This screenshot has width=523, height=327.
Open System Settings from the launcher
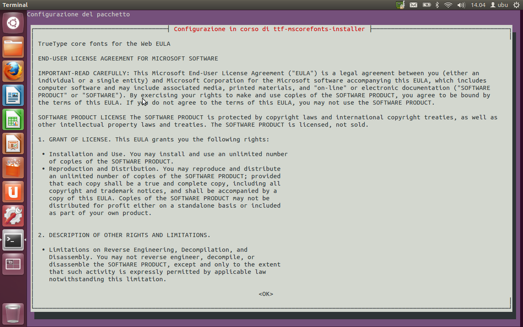tap(13, 216)
